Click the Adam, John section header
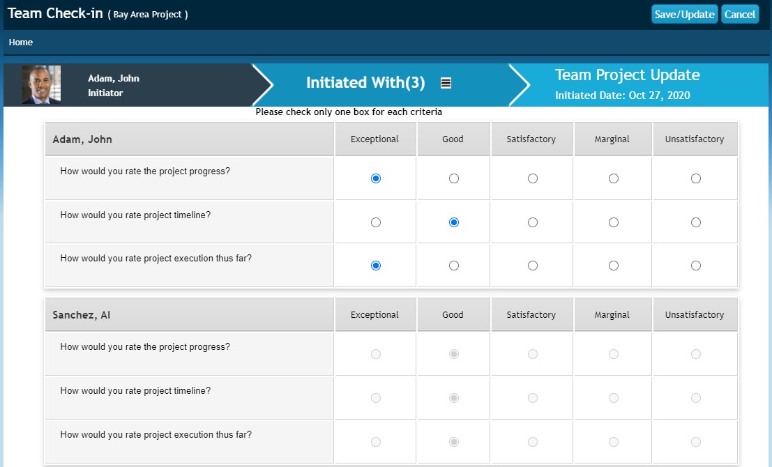This screenshot has height=467, width=772. tap(82, 139)
